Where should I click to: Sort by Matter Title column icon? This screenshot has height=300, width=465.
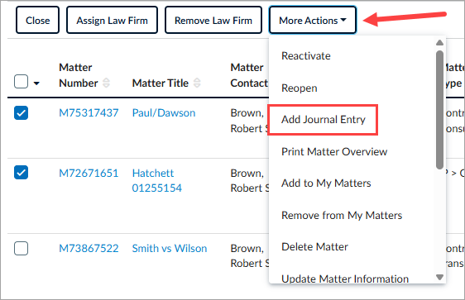[197, 83]
